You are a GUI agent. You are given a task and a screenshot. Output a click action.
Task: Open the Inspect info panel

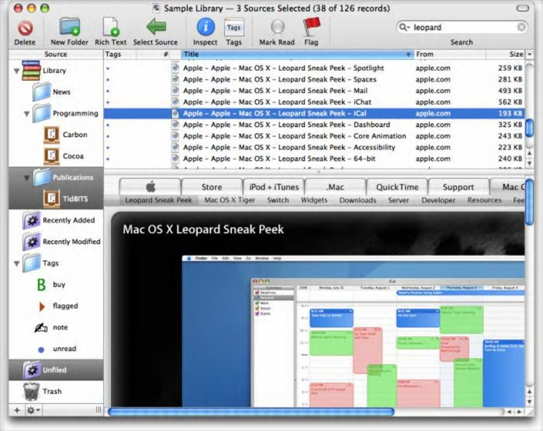tap(205, 27)
